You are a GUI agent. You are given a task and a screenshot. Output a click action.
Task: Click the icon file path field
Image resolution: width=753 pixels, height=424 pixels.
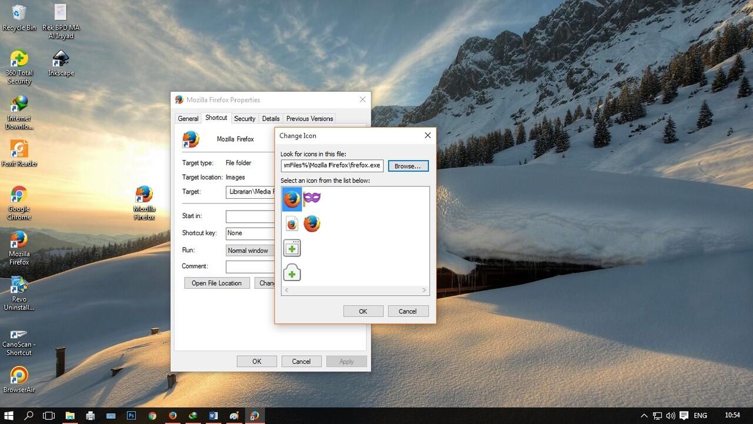pyautogui.click(x=332, y=165)
